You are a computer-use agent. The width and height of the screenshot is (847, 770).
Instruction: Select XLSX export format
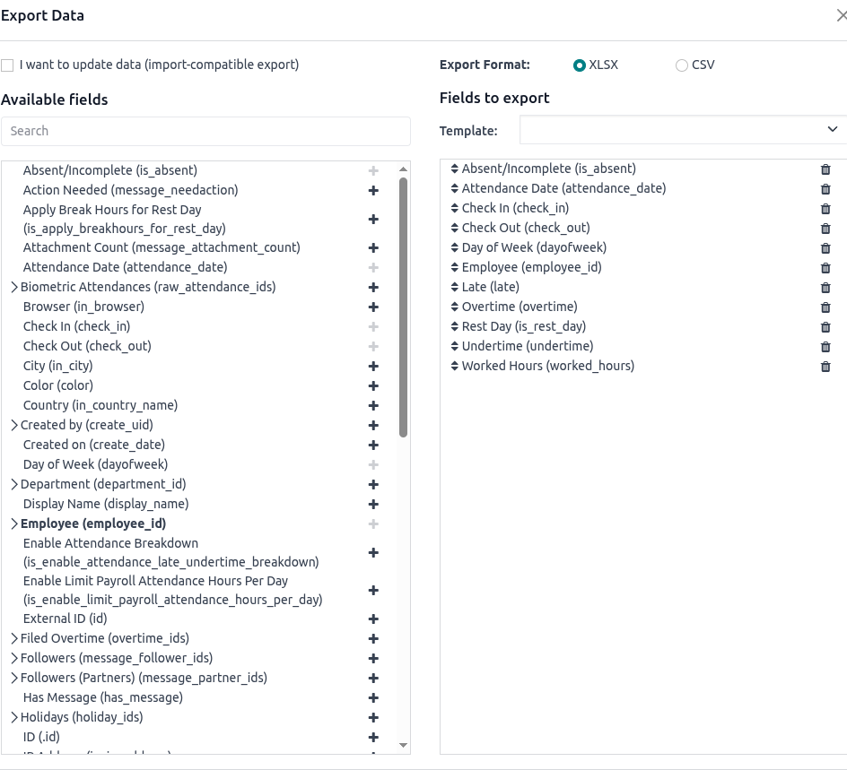point(580,65)
